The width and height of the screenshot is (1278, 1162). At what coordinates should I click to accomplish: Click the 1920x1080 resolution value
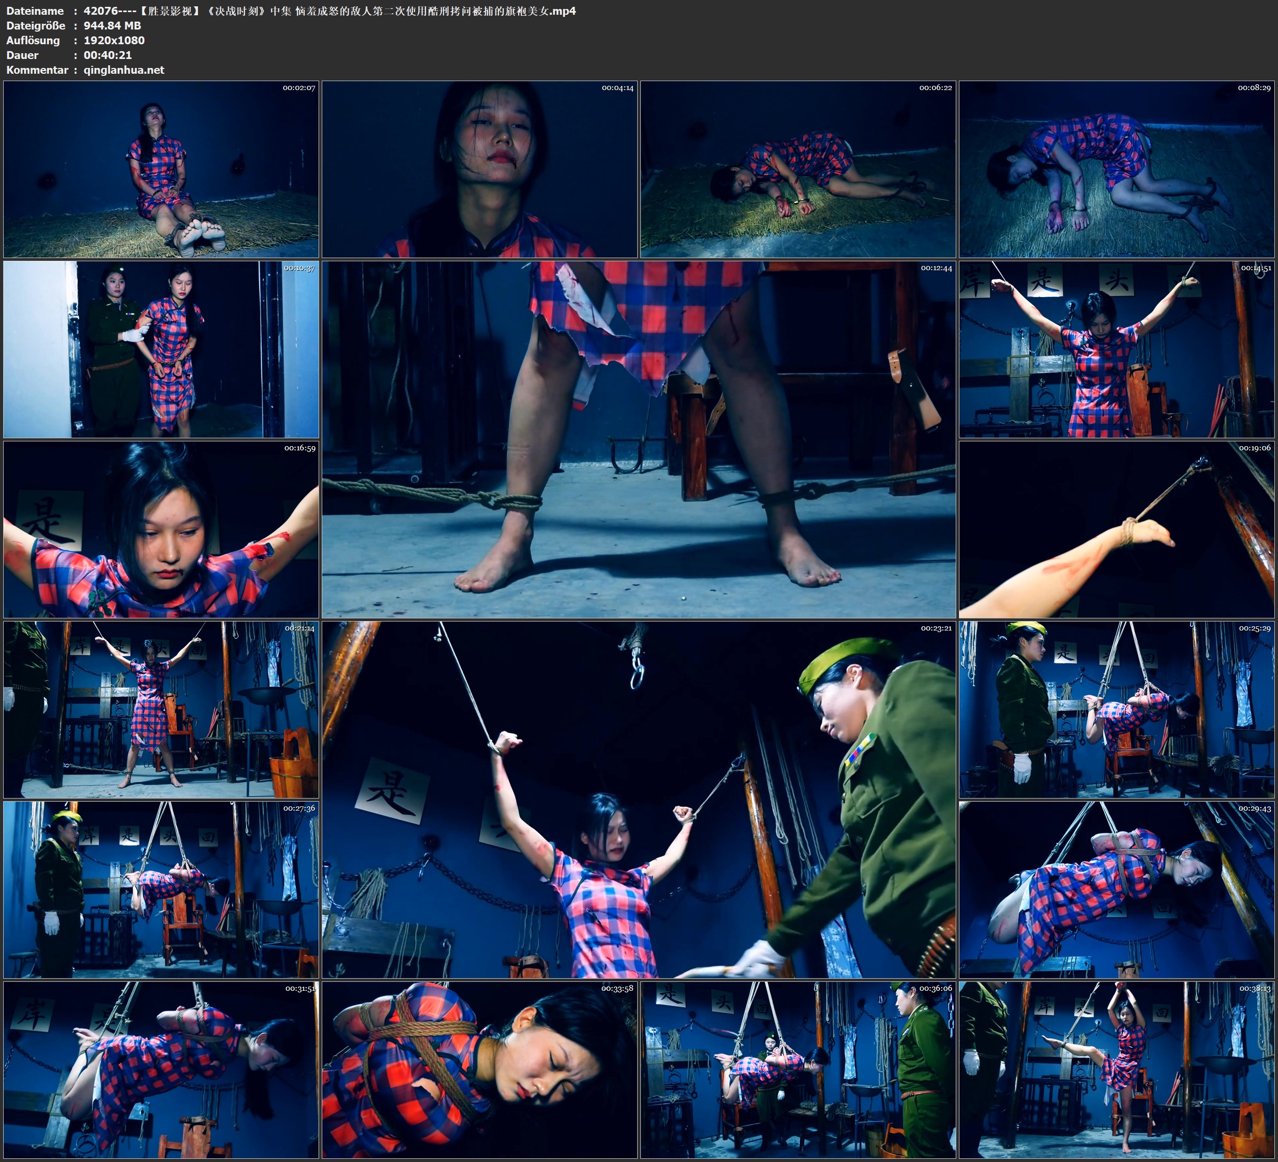pyautogui.click(x=114, y=40)
